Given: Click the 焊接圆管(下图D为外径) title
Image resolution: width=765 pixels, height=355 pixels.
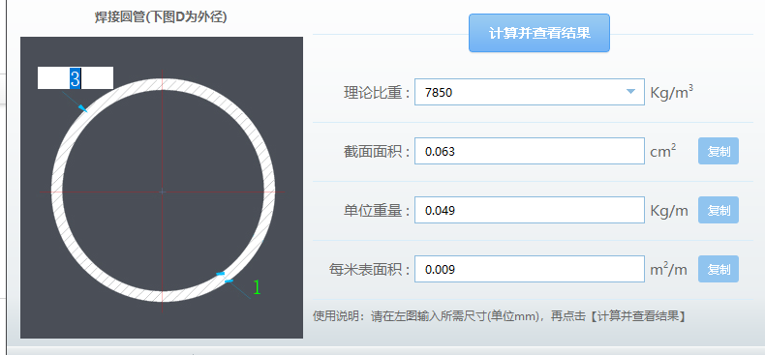Looking at the screenshot, I should (161, 17).
